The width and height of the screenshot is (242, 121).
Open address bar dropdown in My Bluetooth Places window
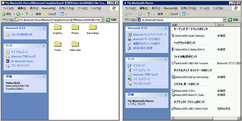tap(224, 20)
